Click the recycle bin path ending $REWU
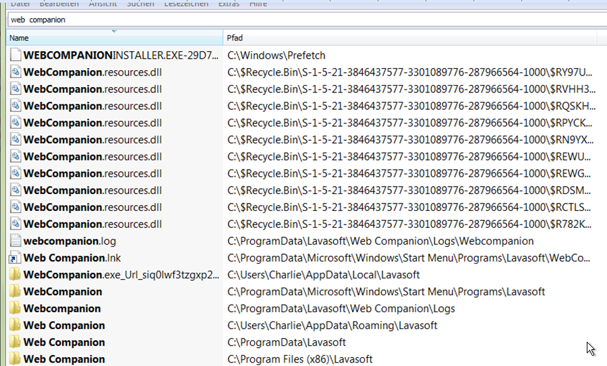Viewport: 607px width, 366px height. (x=409, y=156)
